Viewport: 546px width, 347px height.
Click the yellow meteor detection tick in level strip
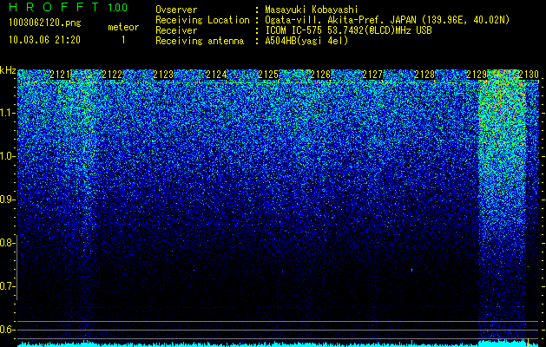(x=529, y=342)
